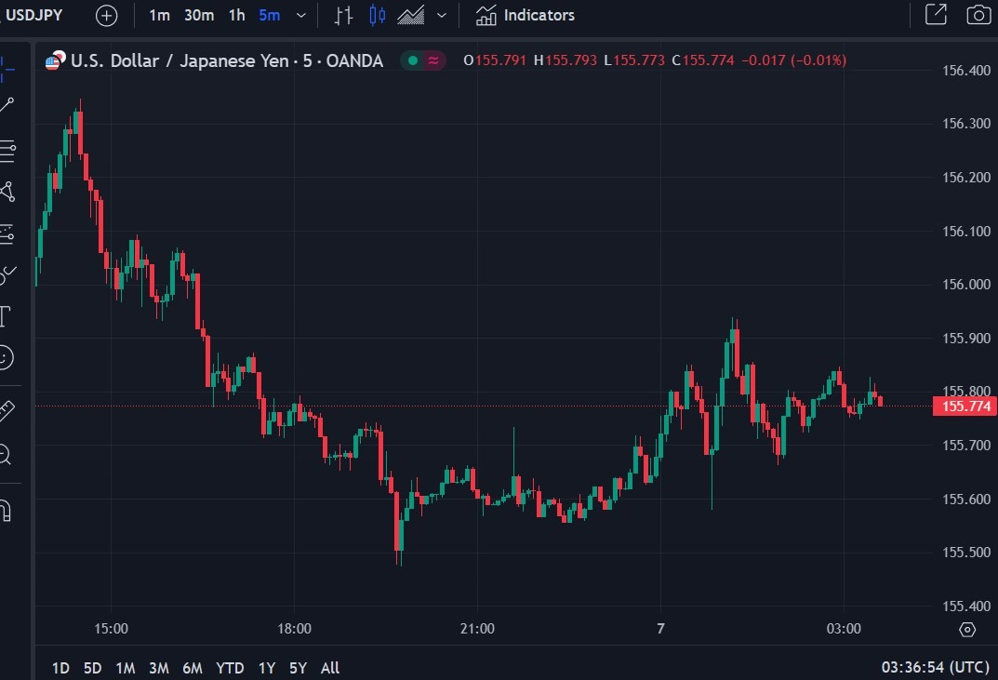The height and width of the screenshot is (680, 998).
Task: Select the 5D date range
Action: click(x=93, y=668)
